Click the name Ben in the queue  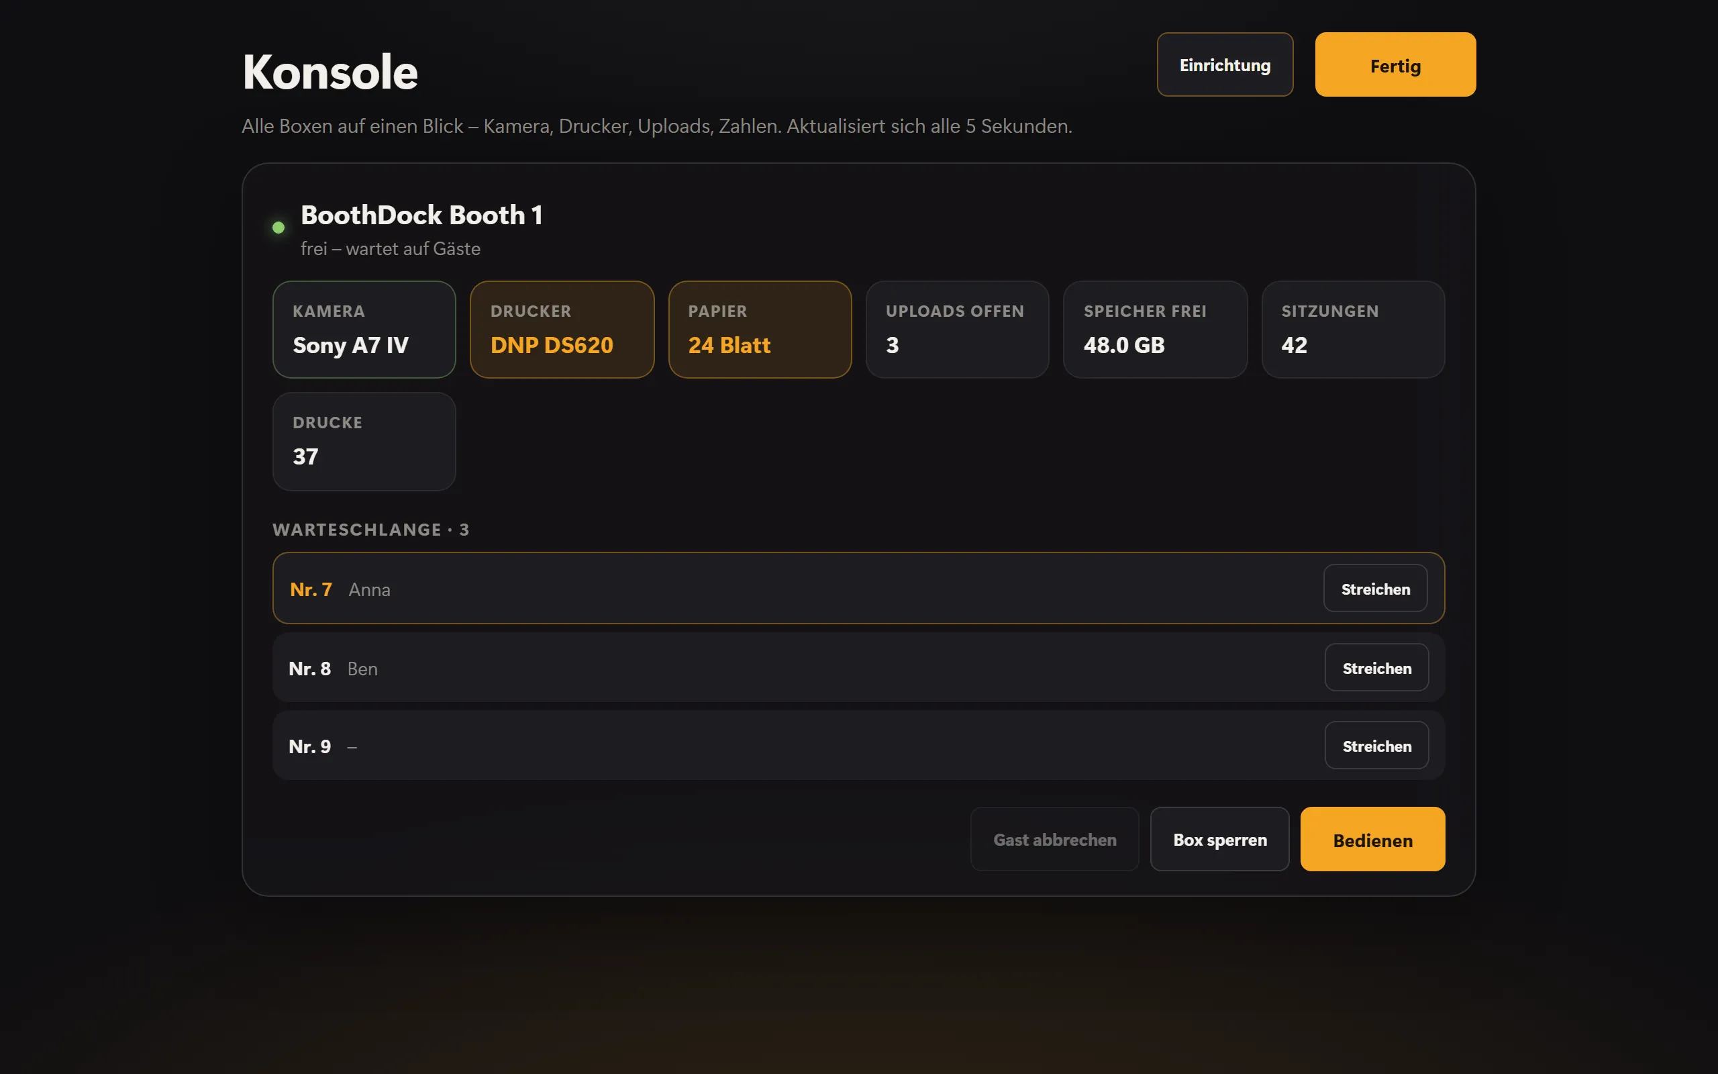point(362,669)
